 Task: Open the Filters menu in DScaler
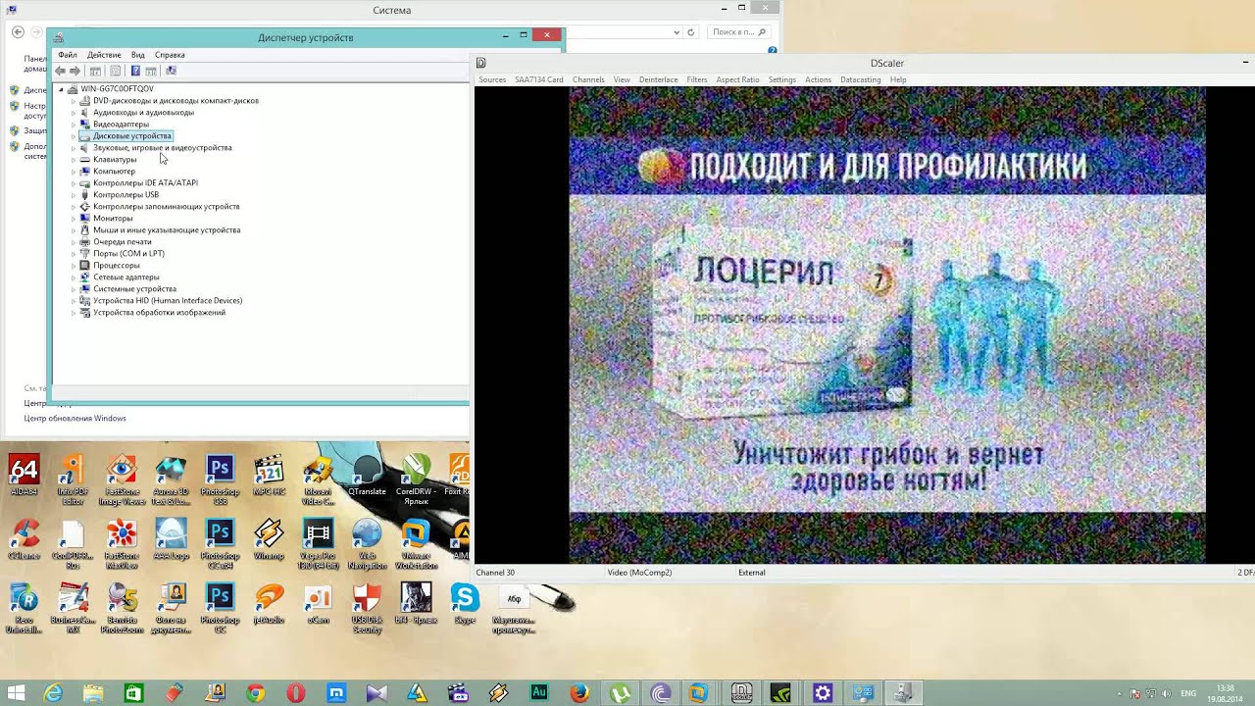pos(697,79)
